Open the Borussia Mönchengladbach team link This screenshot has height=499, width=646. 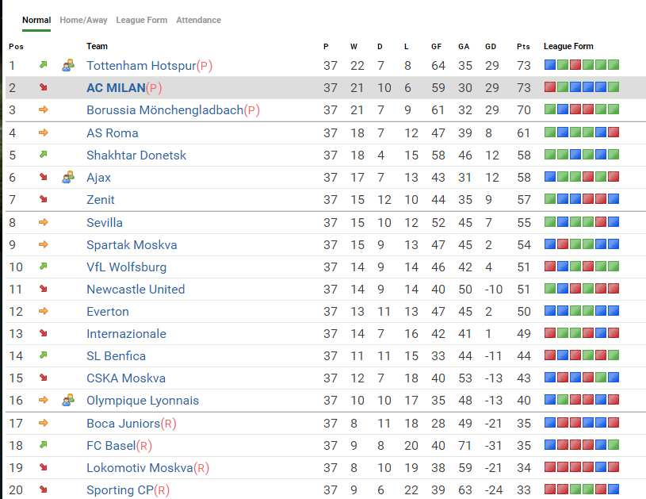pyautogui.click(x=164, y=110)
